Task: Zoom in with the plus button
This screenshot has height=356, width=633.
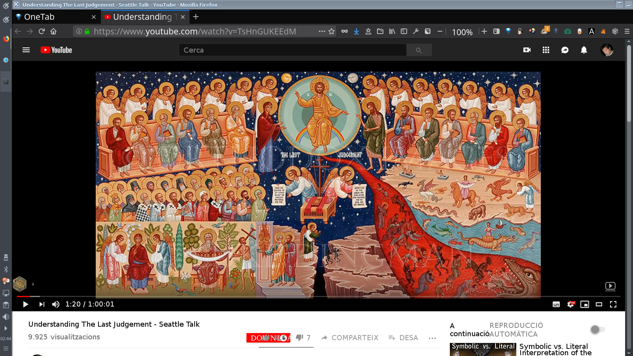Action: click(x=484, y=31)
